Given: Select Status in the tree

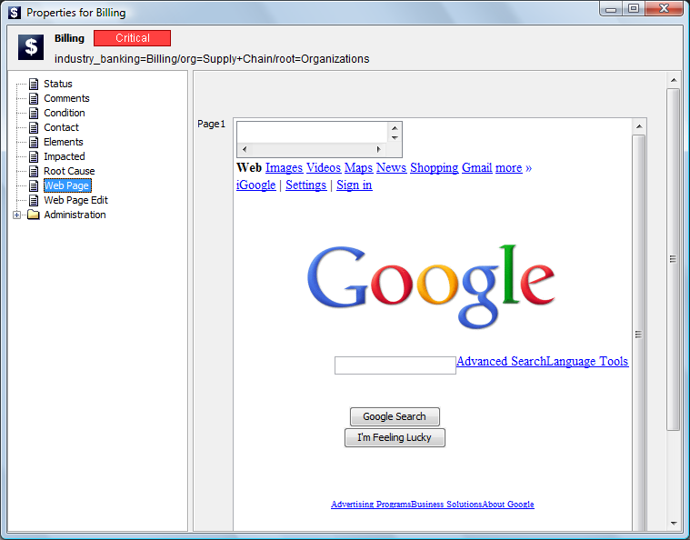Looking at the screenshot, I should pyautogui.click(x=57, y=84).
